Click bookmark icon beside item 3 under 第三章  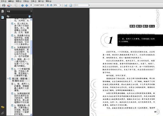point(12,105)
